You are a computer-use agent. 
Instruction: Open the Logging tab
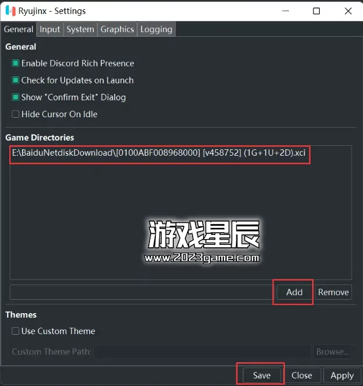(156, 29)
